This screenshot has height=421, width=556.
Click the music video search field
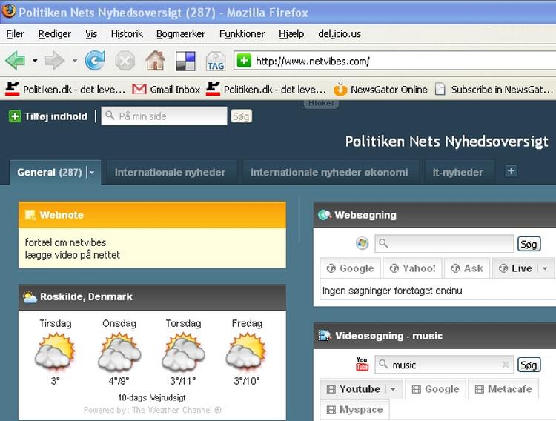pos(444,364)
